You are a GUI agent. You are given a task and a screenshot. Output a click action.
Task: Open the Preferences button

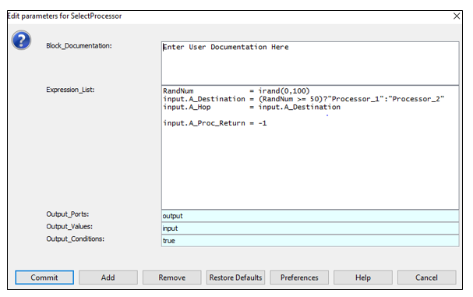pos(299,278)
